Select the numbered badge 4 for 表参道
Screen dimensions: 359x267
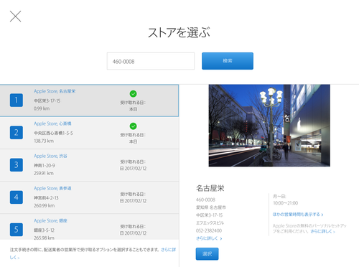17,197
